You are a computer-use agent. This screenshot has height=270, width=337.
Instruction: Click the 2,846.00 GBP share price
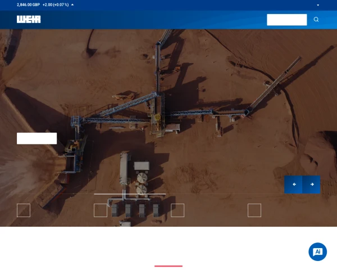coord(28,4)
